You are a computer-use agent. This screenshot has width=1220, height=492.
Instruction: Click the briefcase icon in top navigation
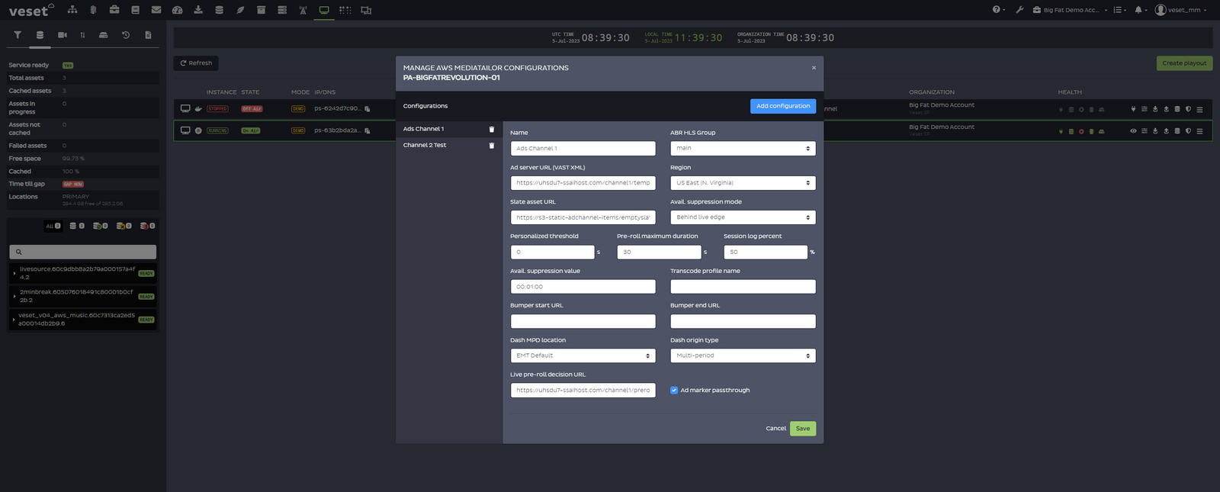tap(114, 10)
